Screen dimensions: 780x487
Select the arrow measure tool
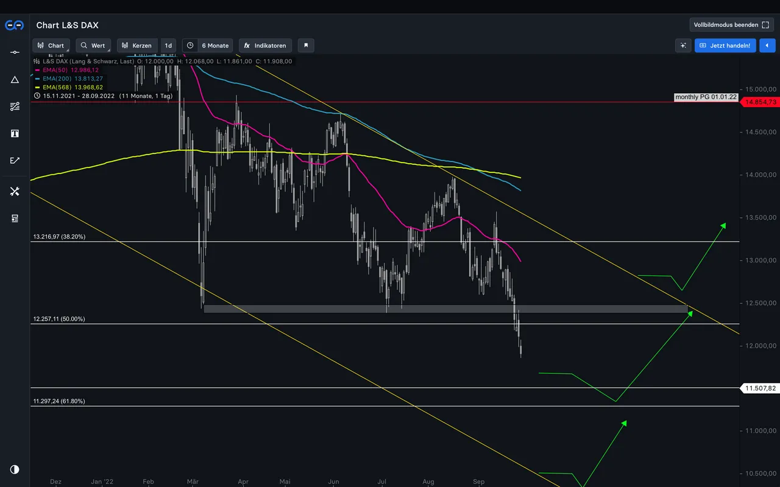pos(15,161)
